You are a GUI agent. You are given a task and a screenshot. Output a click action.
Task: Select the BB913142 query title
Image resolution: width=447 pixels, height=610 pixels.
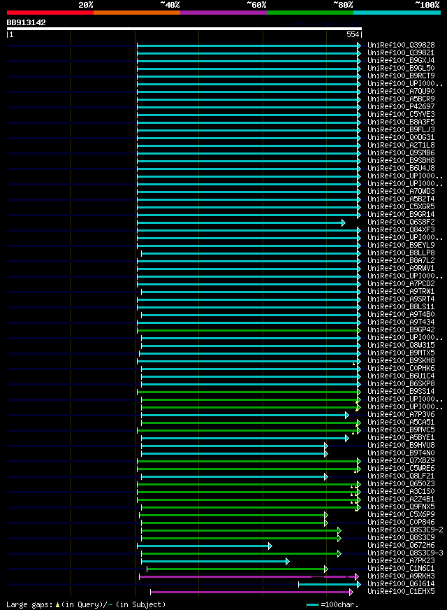tap(26, 22)
